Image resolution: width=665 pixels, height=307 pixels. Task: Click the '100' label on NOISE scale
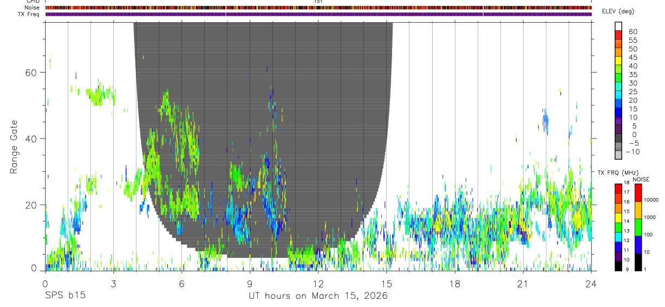[649, 234]
